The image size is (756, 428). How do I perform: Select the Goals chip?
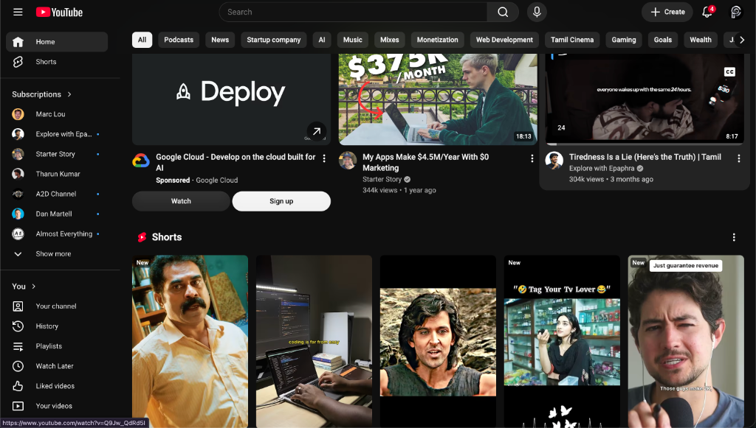[662, 40]
